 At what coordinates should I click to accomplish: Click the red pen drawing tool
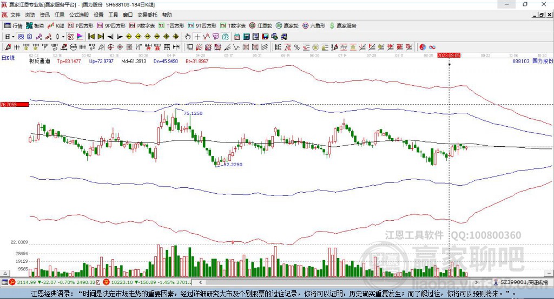click(x=8, y=47)
